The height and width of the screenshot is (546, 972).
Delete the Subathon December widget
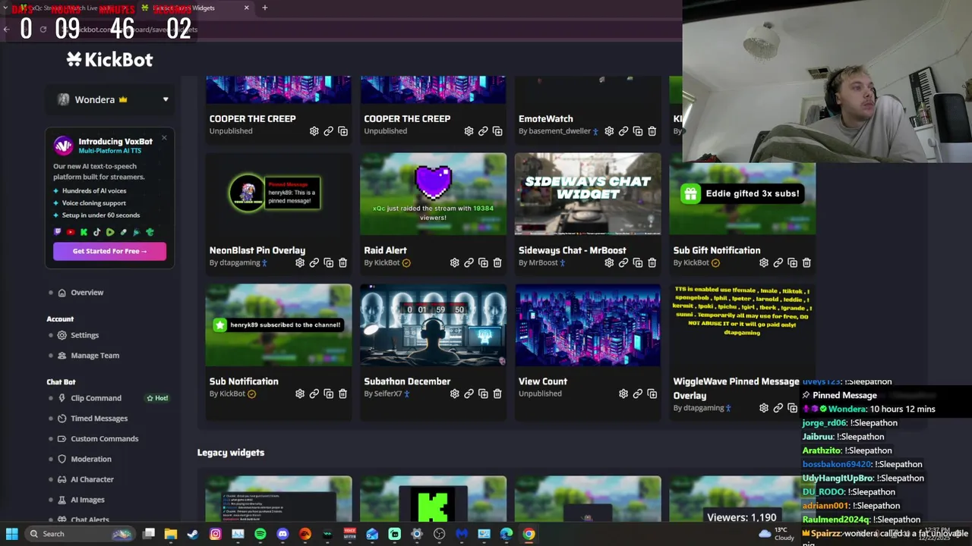tap(497, 394)
